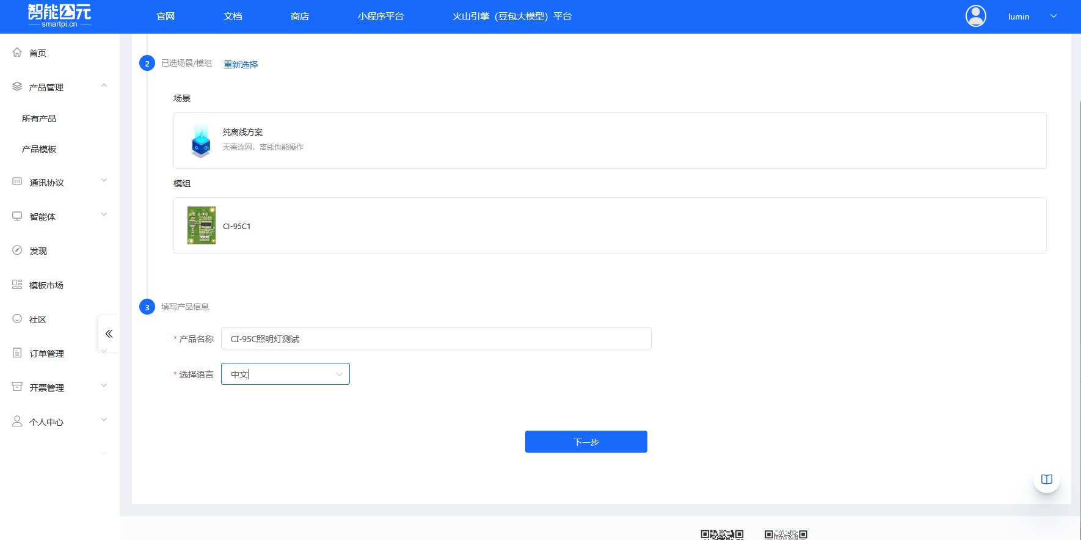Click the compass icon beside 发现
Screen dimensions: 1081x540
point(17,250)
